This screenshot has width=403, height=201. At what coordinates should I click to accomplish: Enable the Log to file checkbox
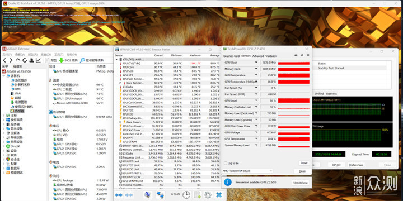point(226,163)
